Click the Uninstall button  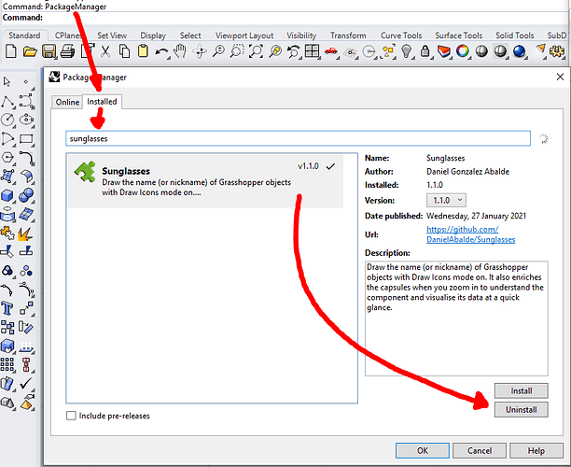pyautogui.click(x=522, y=410)
